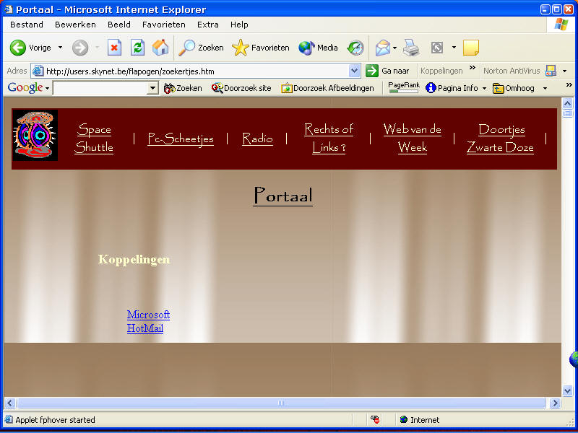The image size is (578, 433).
Task: Click the address URL field
Action: pyautogui.click(x=197, y=71)
